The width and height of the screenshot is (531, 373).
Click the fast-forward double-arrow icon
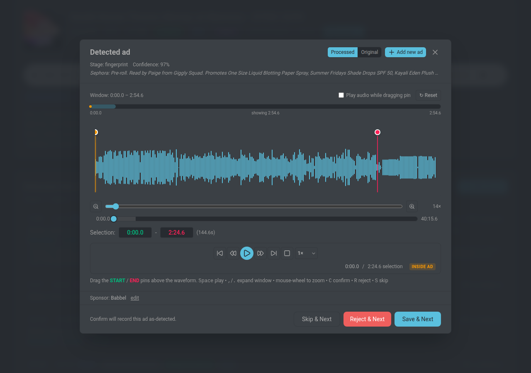[x=261, y=253]
